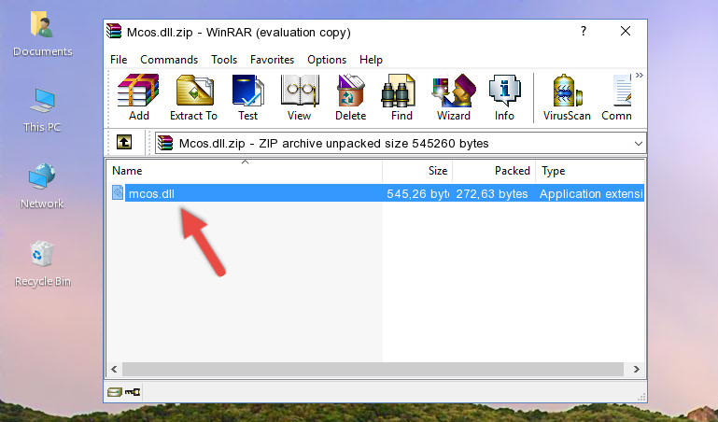Open the Commands menu
Viewport: 718px width, 422px height.
[x=169, y=60]
